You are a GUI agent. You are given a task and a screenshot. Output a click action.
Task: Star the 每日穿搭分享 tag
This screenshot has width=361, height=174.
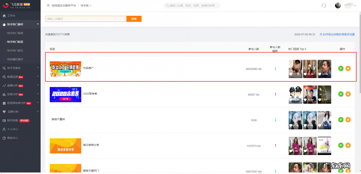click(348, 145)
